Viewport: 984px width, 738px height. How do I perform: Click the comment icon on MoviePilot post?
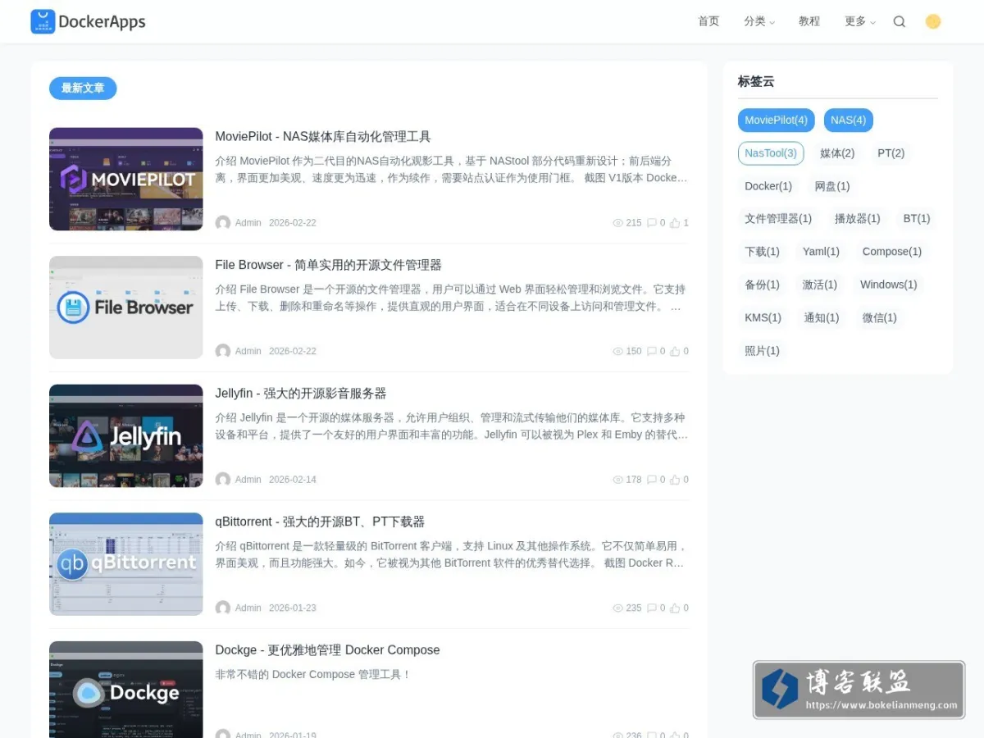pyautogui.click(x=652, y=223)
